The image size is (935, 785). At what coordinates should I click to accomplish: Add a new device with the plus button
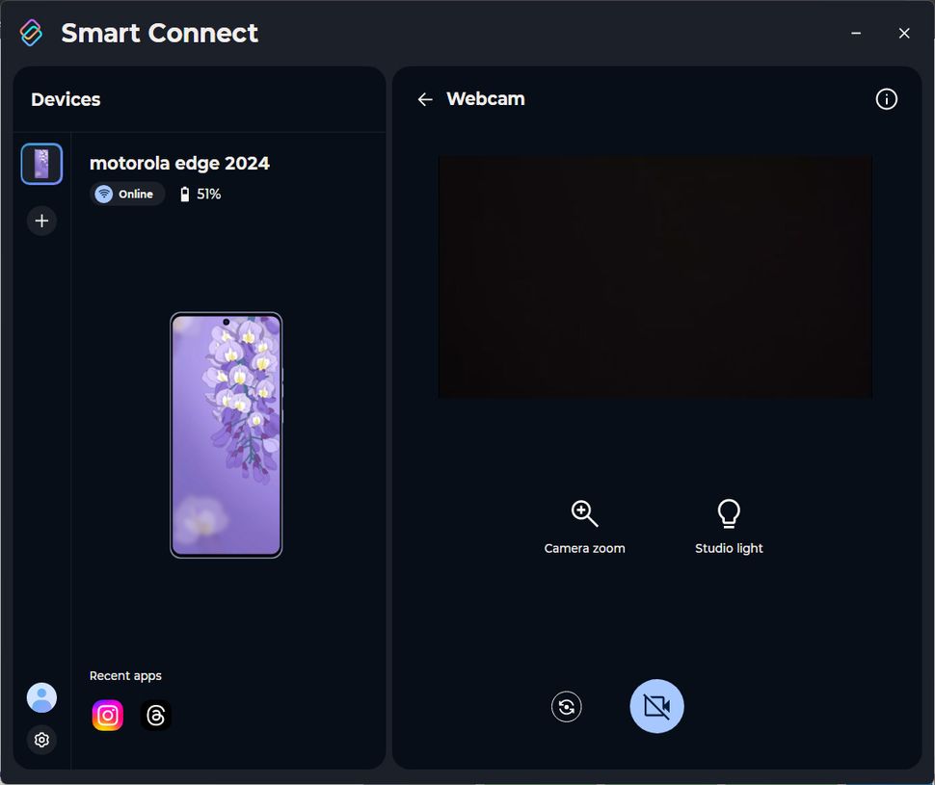tap(41, 221)
